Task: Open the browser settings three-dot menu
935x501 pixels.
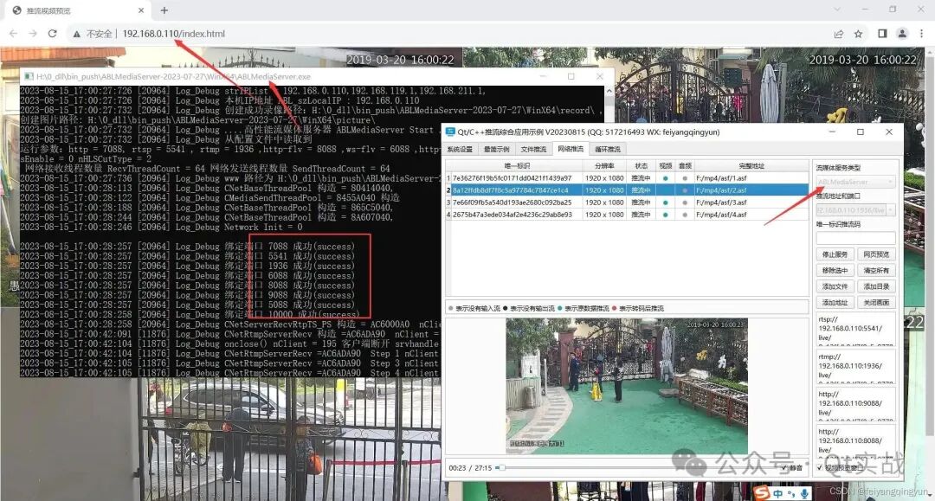Action: click(921, 34)
